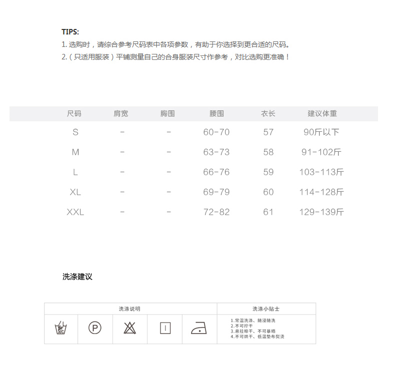Click the 肩宽 column header
Image resolution: width=395 pixels, height=375 pixels.
click(x=121, y=114)
